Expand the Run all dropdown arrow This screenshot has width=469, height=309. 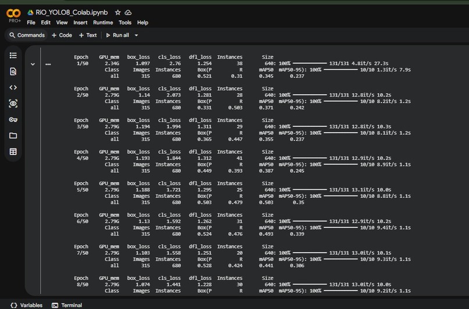136,35
